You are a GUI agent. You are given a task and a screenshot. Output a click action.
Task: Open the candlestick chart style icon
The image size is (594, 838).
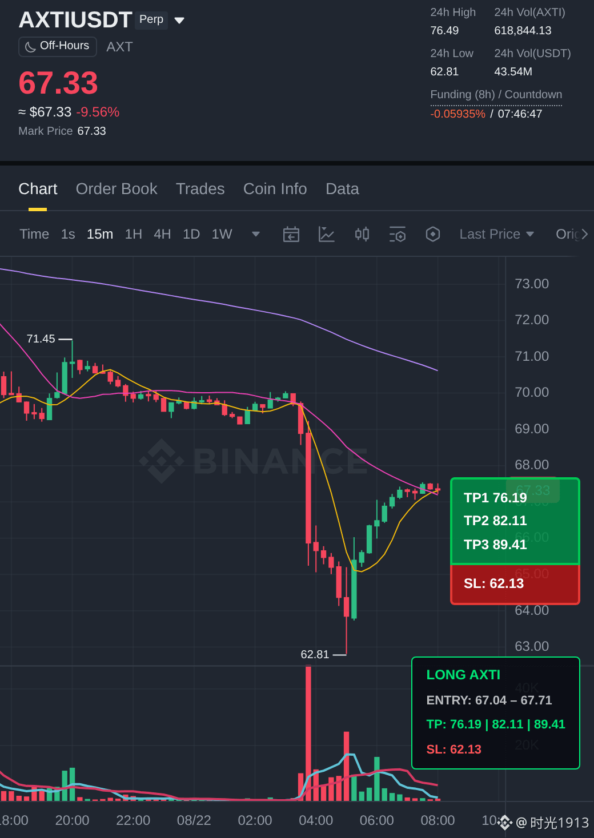(x=362, y=234)
